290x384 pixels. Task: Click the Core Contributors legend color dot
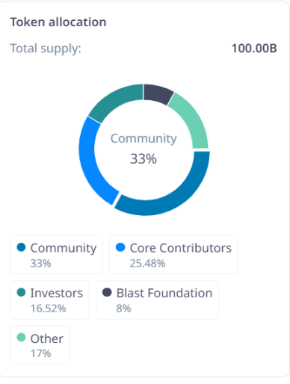(120, 247)
